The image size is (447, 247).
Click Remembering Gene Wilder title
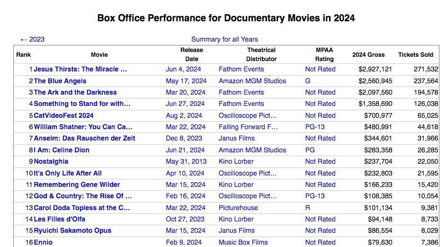tap(77, 185)
